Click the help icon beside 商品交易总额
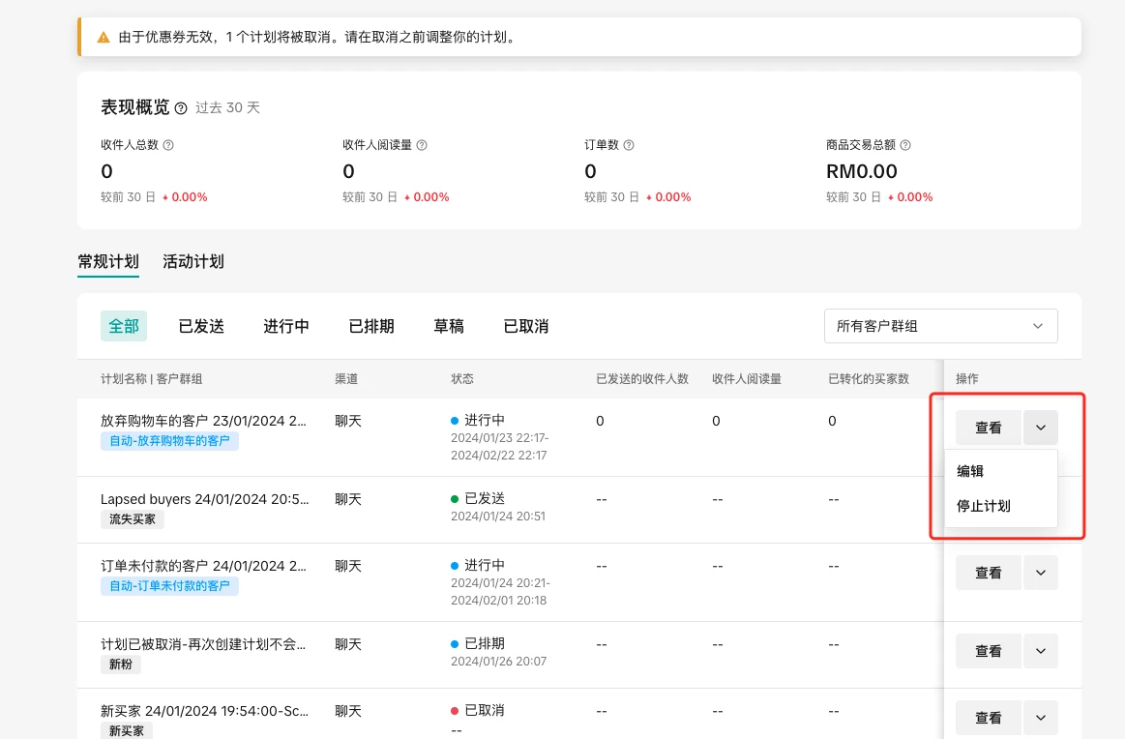Screen dimensions: 1125x739 point(907,145)
